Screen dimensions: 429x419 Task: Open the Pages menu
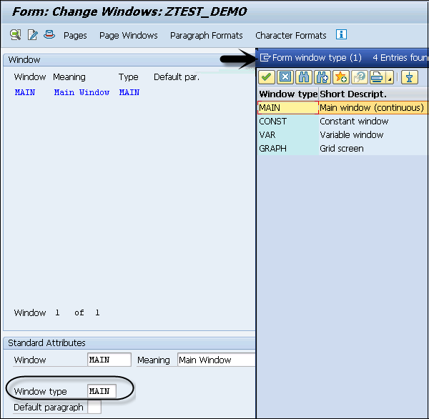click(x=75, y=35)
